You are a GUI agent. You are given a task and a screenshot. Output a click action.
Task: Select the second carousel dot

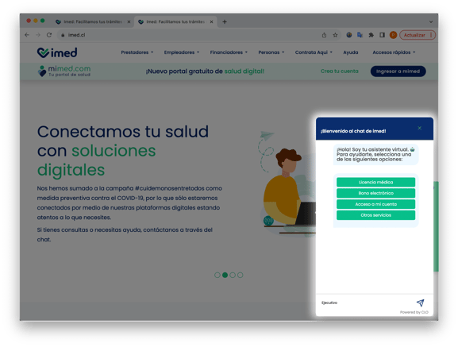[x=225, y=276]
